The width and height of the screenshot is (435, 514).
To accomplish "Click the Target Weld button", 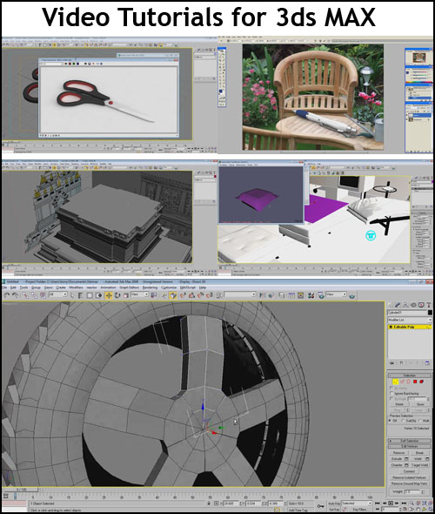I will (x=419, y=465).
